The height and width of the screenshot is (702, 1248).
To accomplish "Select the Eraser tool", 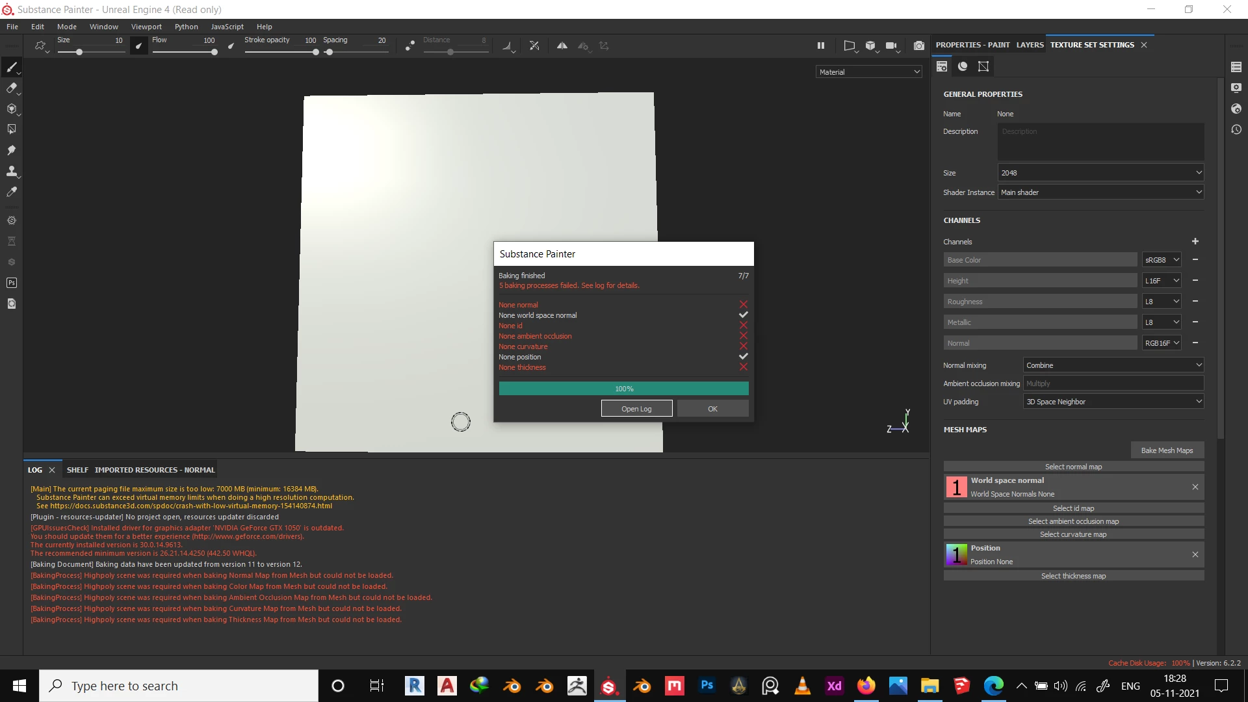I will coord(11,88).
